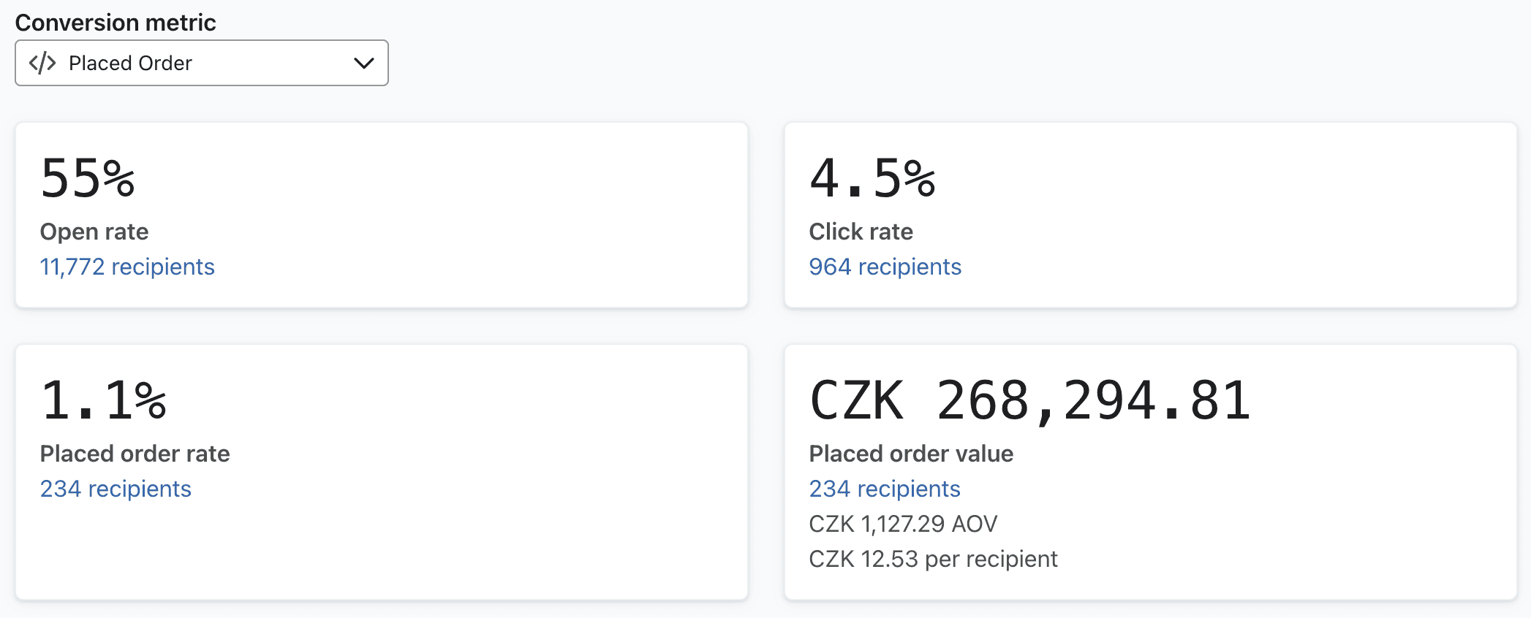Click the CZK 268,294.81 order value
This screenshot has width=1531, height=618.
click(1030, 400)
